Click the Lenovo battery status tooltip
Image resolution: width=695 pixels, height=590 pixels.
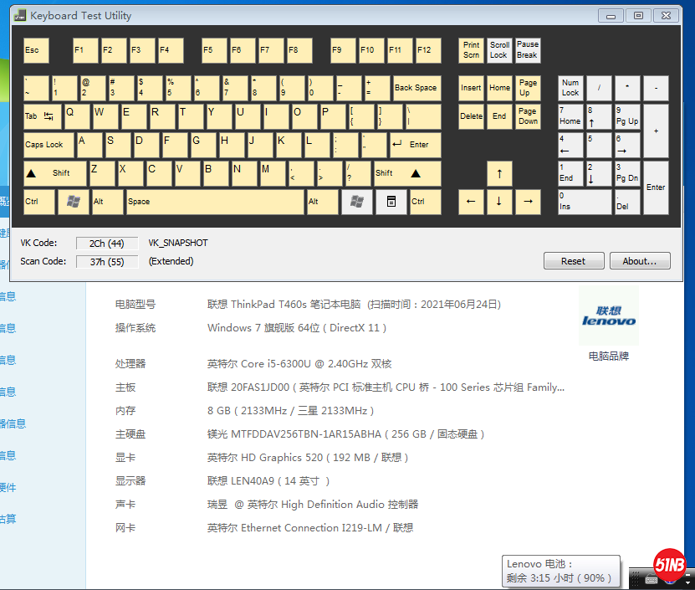pyautogui.click(x=561, y=572)
